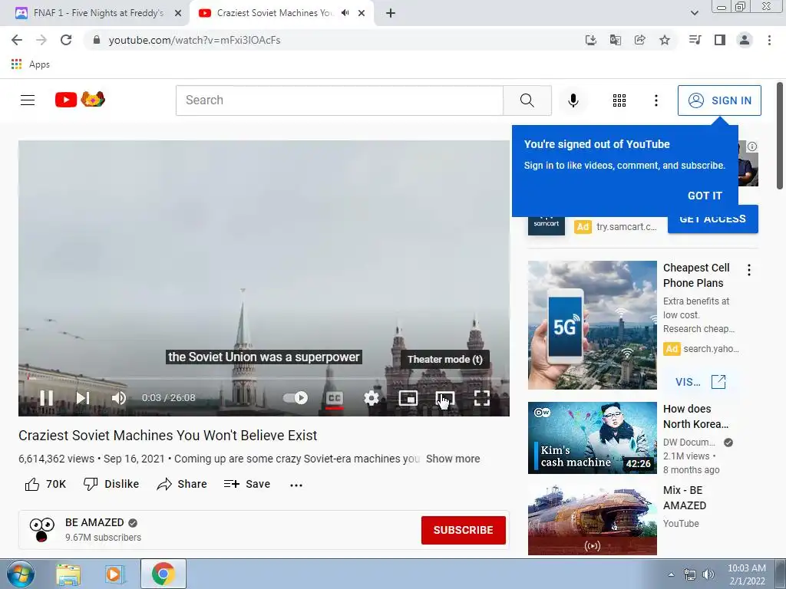786x589 pixels.
Task: Open the tab search chevron dropdown
Action: [694, 13]
